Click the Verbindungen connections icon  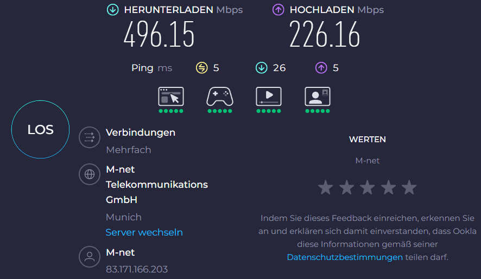tap(90, 137)
